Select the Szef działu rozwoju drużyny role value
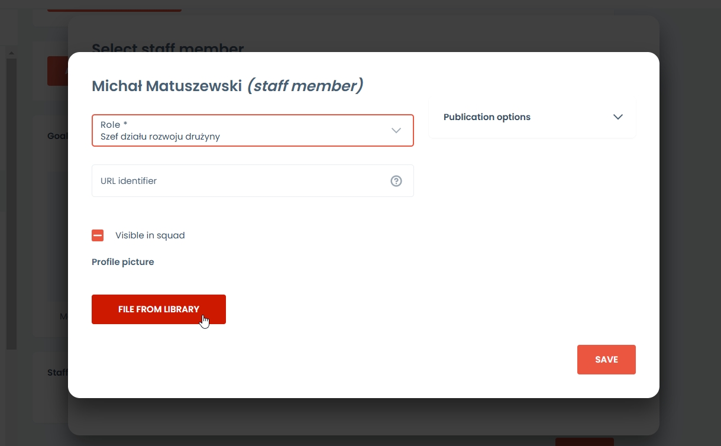Screen dimensions: 721x446 (x=160, y=137)
